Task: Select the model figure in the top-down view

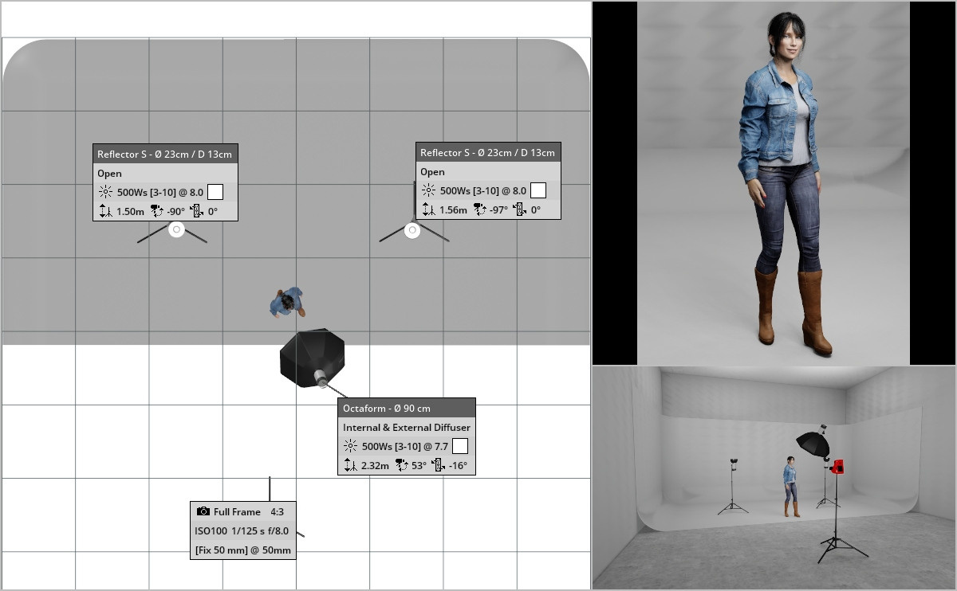Action: (286, 302)
